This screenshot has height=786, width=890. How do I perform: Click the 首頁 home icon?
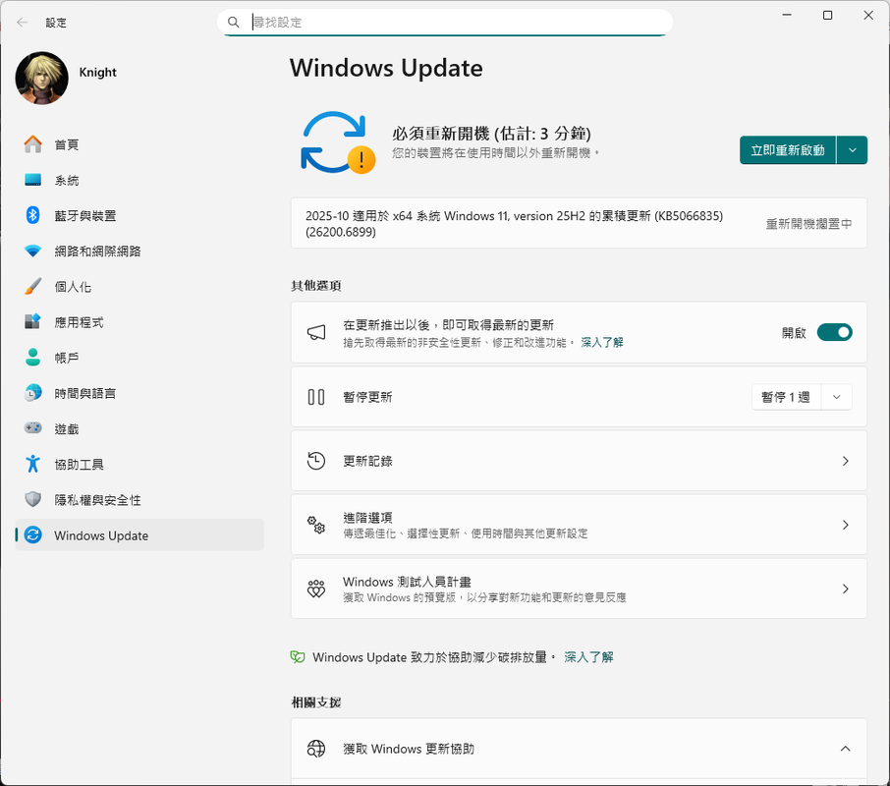click(x=33, y=144)
